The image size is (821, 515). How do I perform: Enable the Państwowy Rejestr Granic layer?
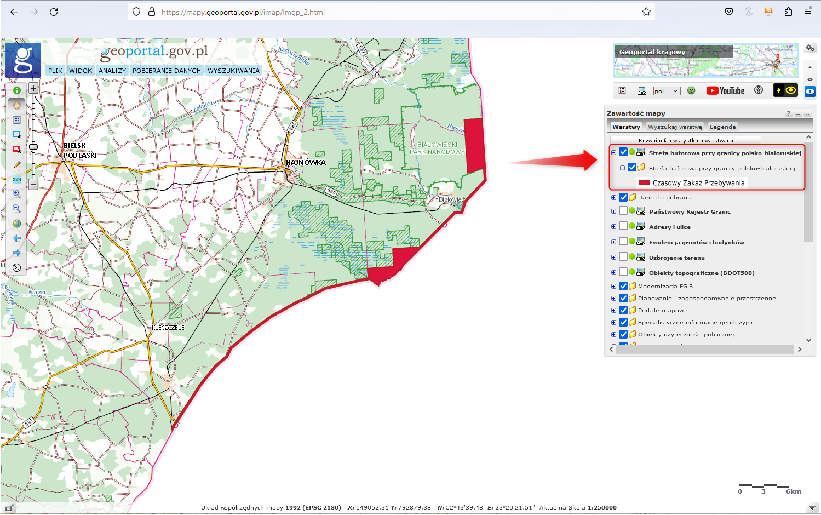tap(623, 211)
